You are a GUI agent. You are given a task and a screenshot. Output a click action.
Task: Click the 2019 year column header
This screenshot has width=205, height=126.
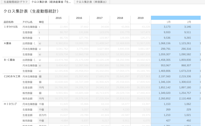click(x=141, y=18)
